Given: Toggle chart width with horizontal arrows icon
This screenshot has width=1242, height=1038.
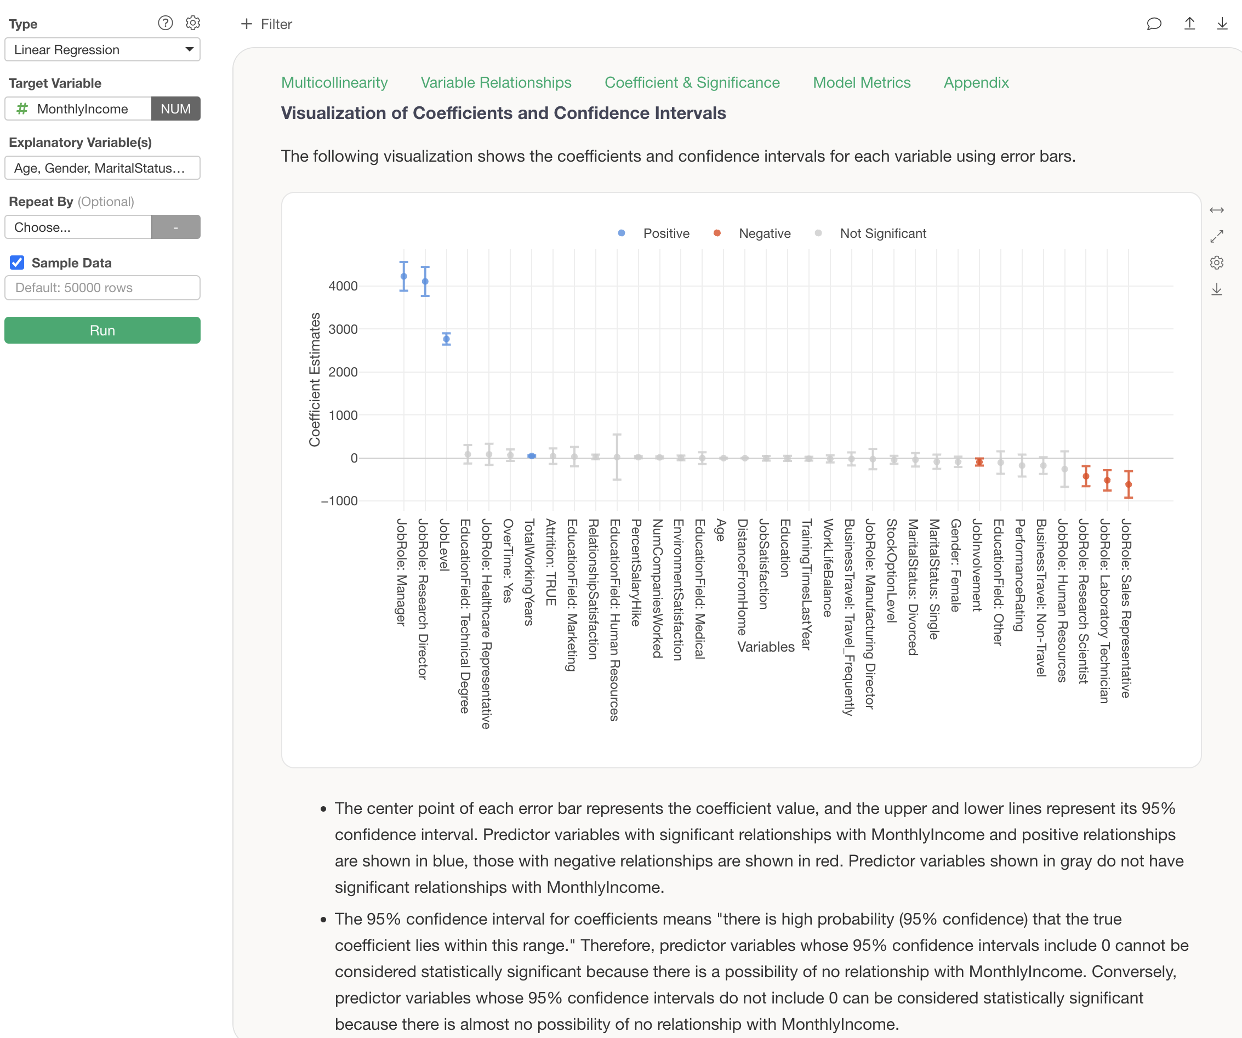Looking at the screenshot, I should click(x=1217, y=210).
